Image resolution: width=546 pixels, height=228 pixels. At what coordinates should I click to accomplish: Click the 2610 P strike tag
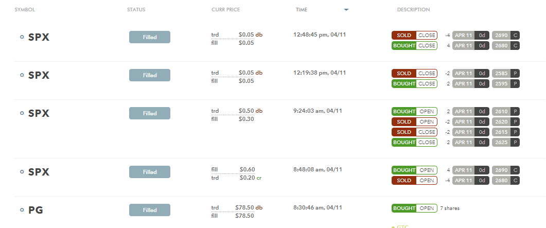click(506, 111)
